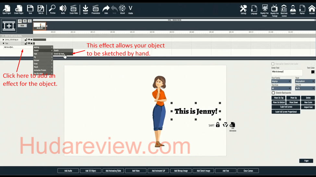Image resolution: width=316 pixels, height=177 pixels.
Task: Enable Overwrite Sketch Line Color checkbox
Action: 273,64
